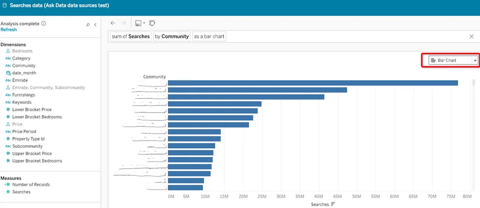Click the search fields magnifier icon
Screen dimensions: 480x208
coord(88,25)
